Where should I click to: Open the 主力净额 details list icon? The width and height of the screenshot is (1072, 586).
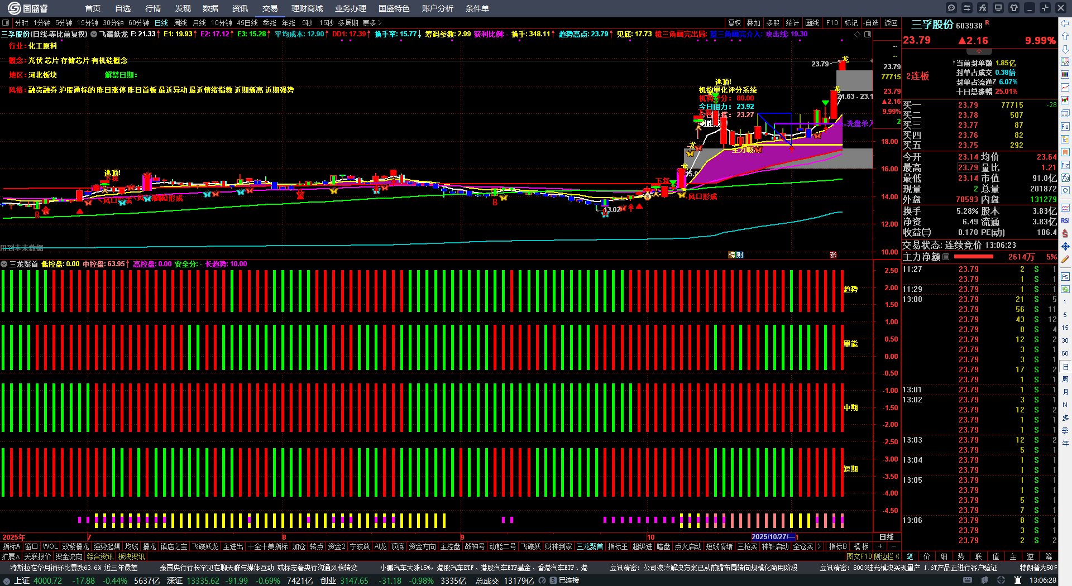[x=946, y=257]
